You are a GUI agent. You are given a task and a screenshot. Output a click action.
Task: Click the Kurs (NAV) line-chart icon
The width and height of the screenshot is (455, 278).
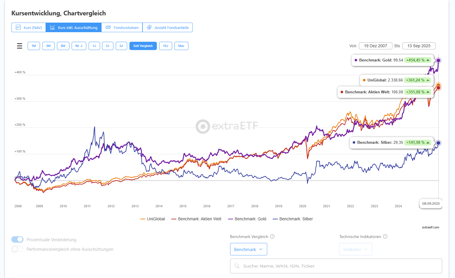(18, 27)
